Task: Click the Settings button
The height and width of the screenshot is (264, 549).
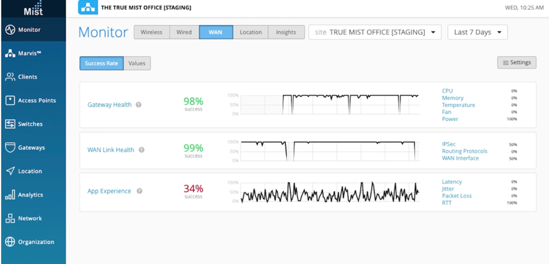Action: click(x=517, y=63)
